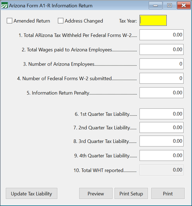This screenshot has width=192, height=206.
Task: Focus the 4th Quarter Tax Liability field
Action: pos(161,155)
